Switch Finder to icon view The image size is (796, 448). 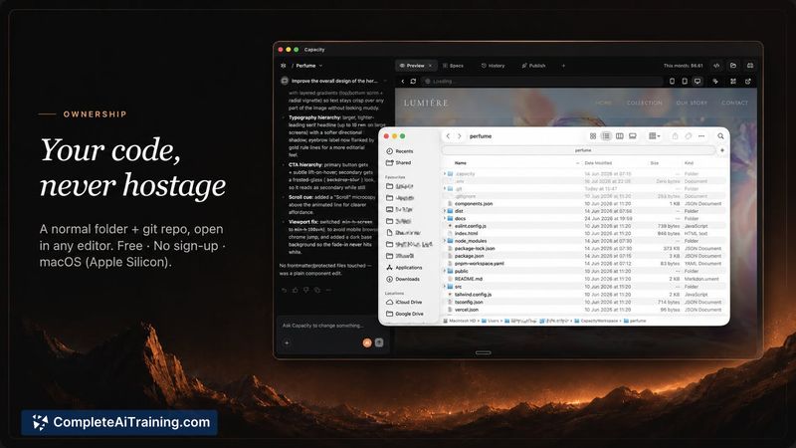tap(592, 136)
